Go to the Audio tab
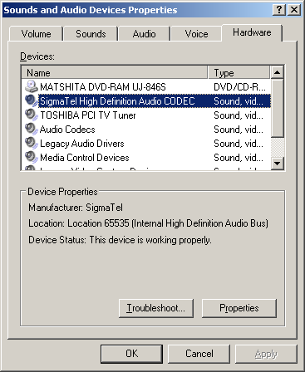The image size is (305, 372). (x=144, y=34)
